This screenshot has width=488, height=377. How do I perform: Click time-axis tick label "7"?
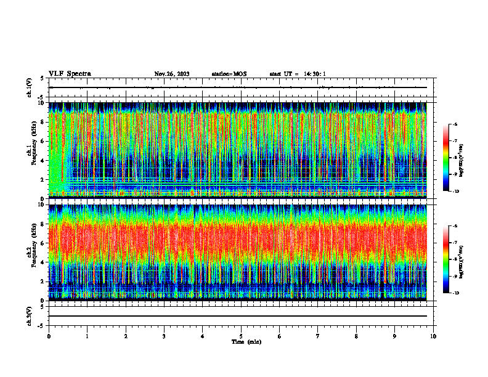pyautogui.click(x=318, y=336)
